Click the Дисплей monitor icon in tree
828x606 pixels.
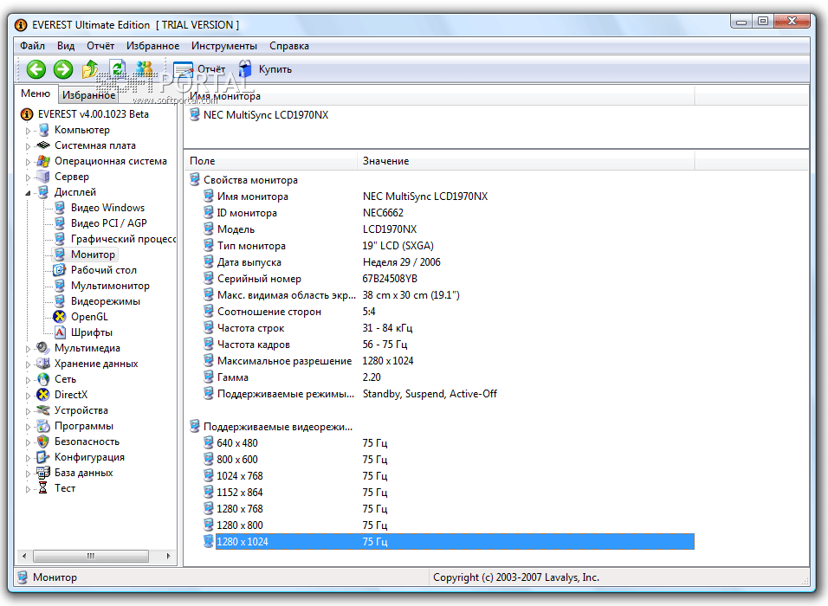(43, 192)
